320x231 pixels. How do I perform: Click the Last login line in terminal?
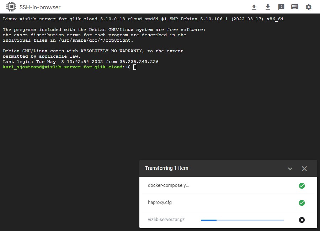tap(81, 62)
